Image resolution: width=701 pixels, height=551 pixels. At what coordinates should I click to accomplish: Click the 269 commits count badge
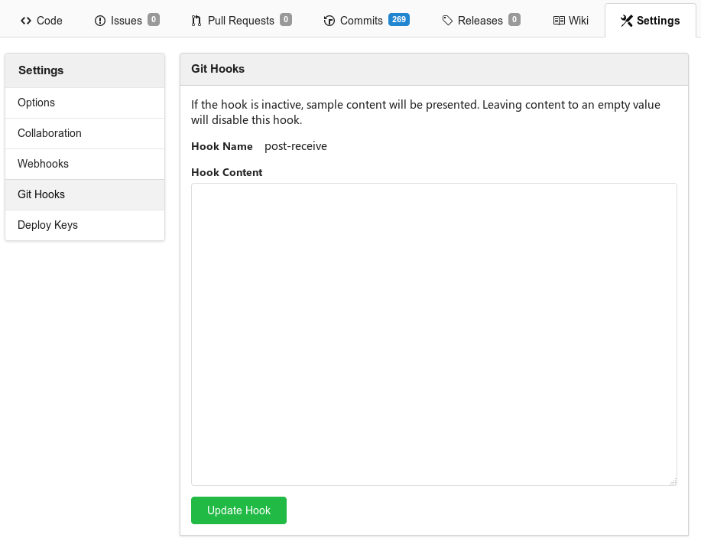point(398,20)
